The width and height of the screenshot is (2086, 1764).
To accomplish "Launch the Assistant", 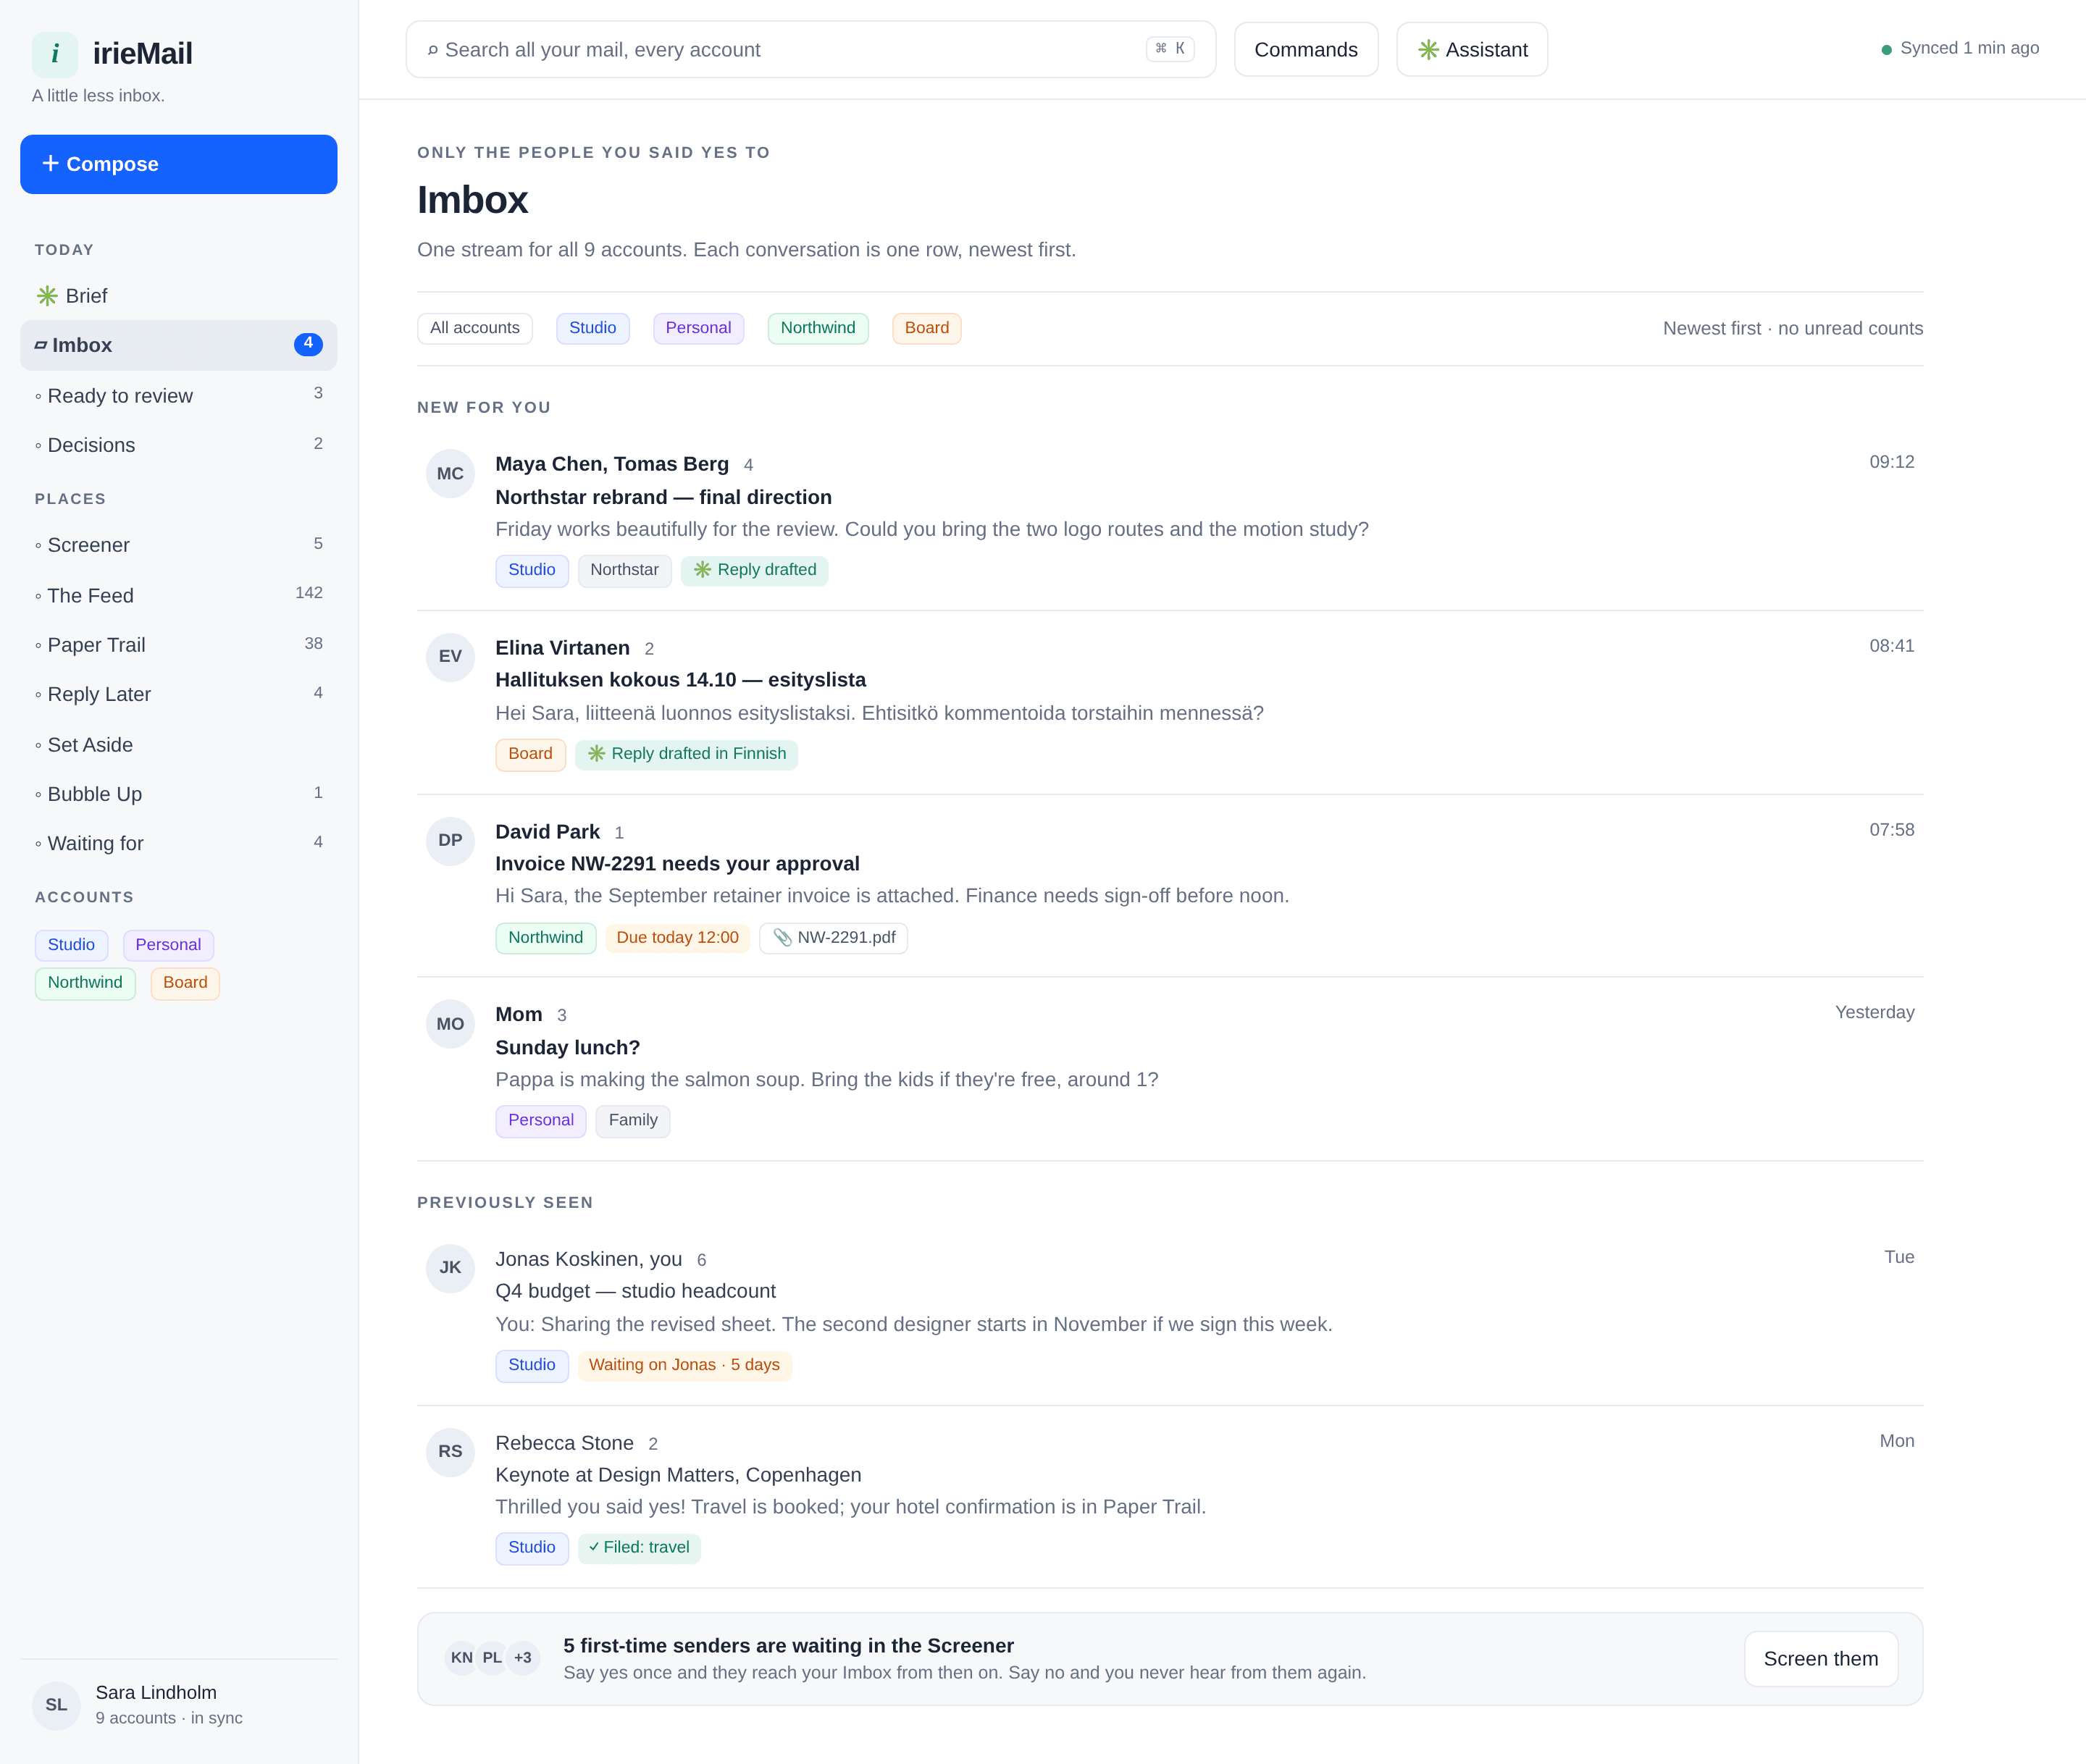I will coord(1472,50).
